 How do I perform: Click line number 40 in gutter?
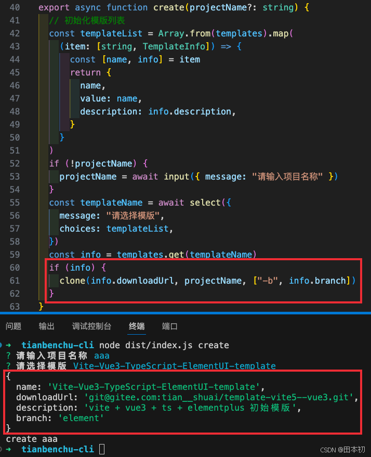15,7
